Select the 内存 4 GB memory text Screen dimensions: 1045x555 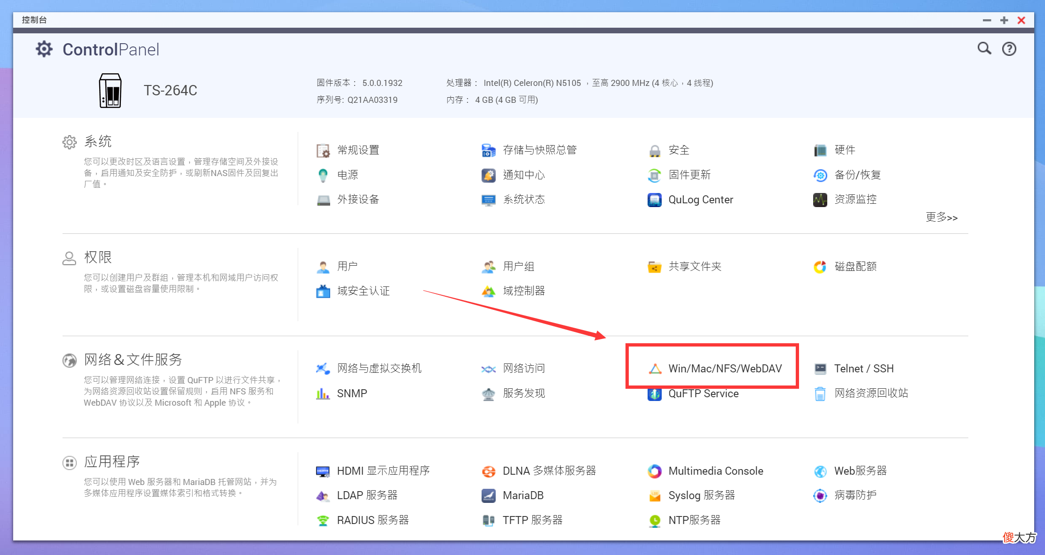[x=492, y=100]
